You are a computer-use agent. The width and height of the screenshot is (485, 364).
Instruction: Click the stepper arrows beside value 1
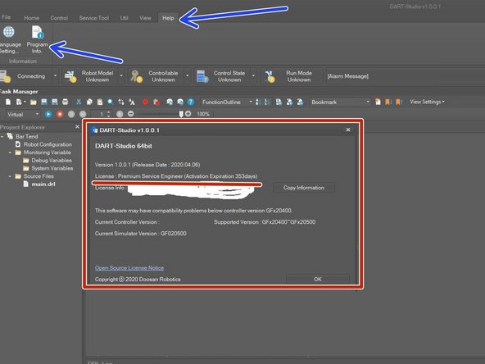(109, 114)
